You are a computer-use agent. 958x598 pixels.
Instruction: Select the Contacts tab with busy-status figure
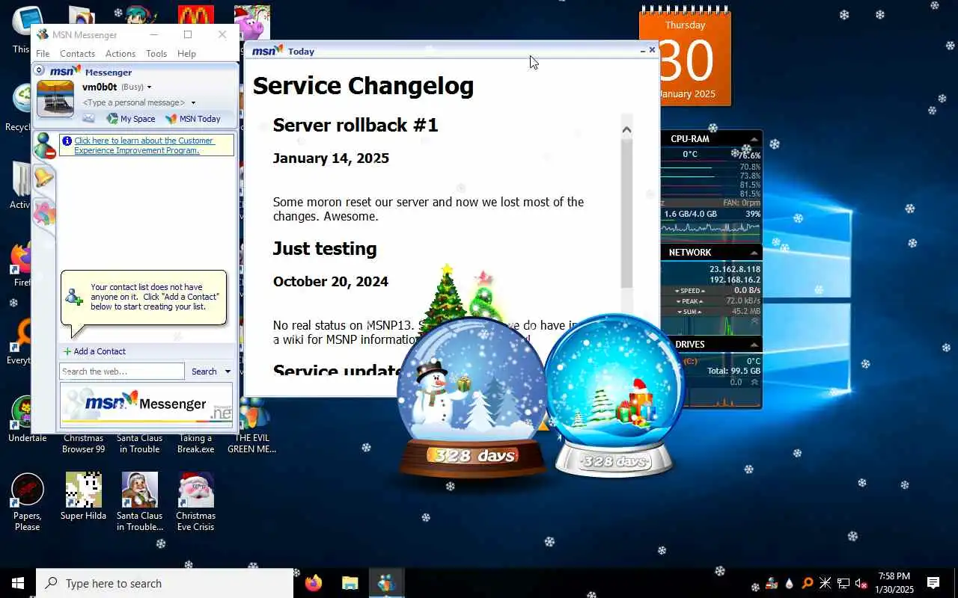click(44, 146)
